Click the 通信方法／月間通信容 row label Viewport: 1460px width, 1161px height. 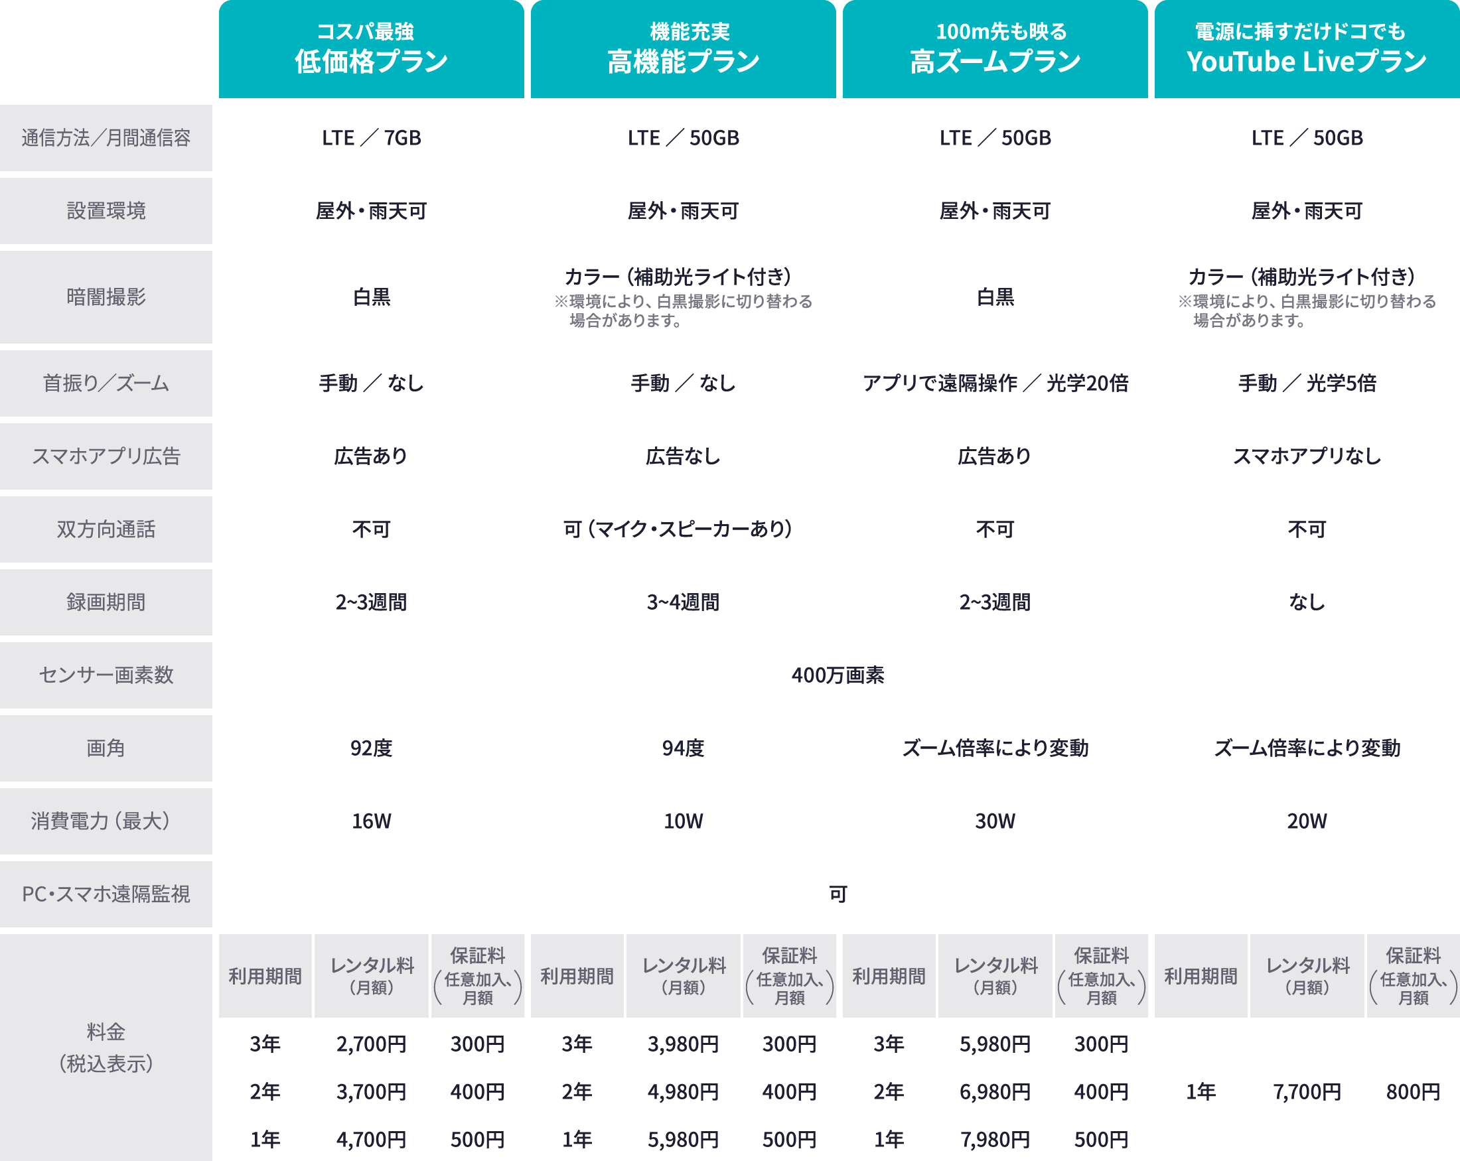[106, 138]
